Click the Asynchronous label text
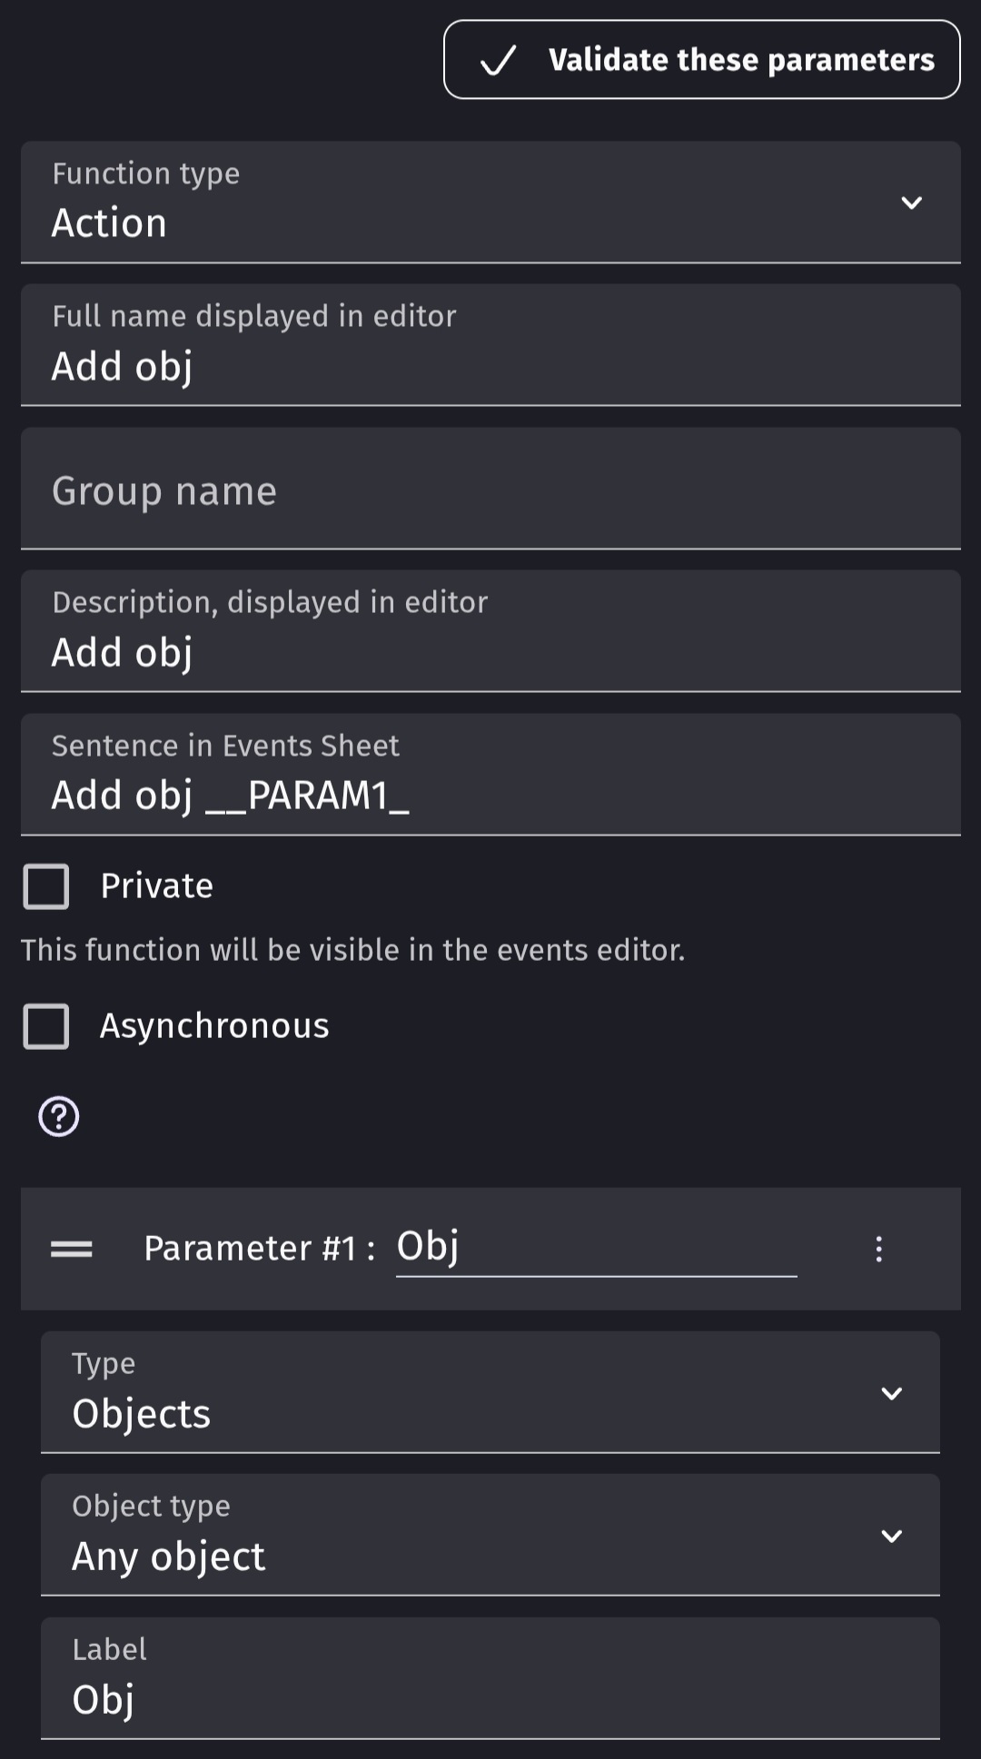 click(214, 1026)
